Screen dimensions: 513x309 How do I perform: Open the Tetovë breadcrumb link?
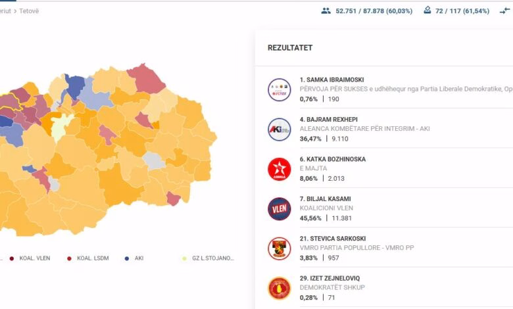pos(28,11)
